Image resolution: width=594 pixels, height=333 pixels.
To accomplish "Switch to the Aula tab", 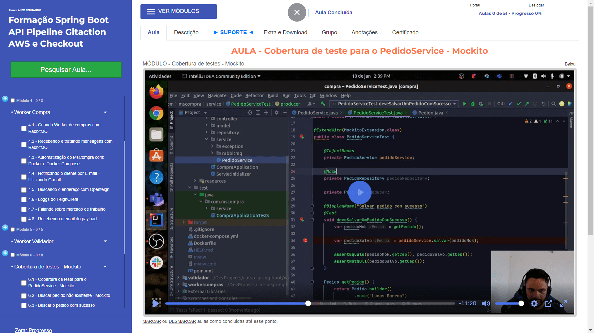I will click(x=153, y=32).
